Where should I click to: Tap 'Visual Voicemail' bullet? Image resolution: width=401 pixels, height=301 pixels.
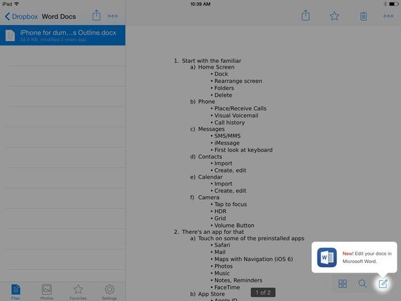236,116
